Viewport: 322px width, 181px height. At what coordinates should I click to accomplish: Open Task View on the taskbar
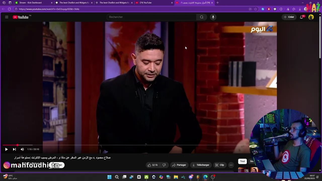coord(124,177)
